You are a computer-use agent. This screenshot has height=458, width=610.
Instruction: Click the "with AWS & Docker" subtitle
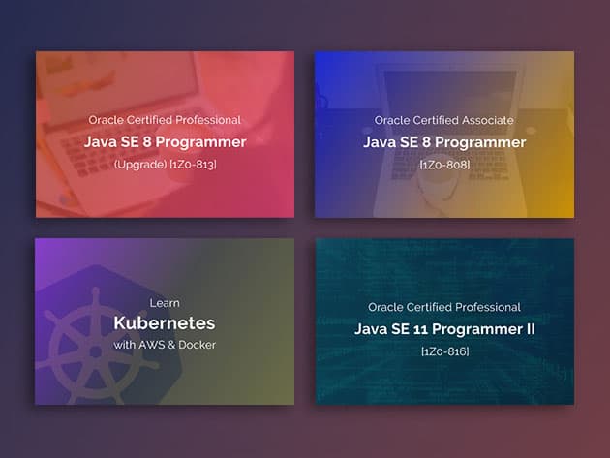coord(165,345)
